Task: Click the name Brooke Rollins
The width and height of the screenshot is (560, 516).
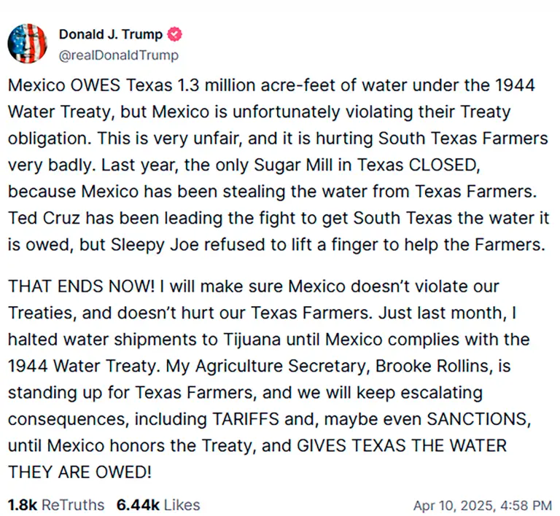Action: (x=432, y=366)
